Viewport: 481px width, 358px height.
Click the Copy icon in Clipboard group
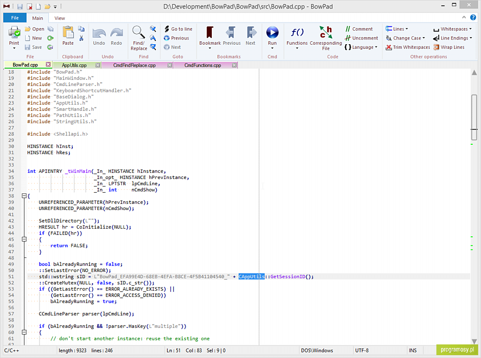pos(81,29)
